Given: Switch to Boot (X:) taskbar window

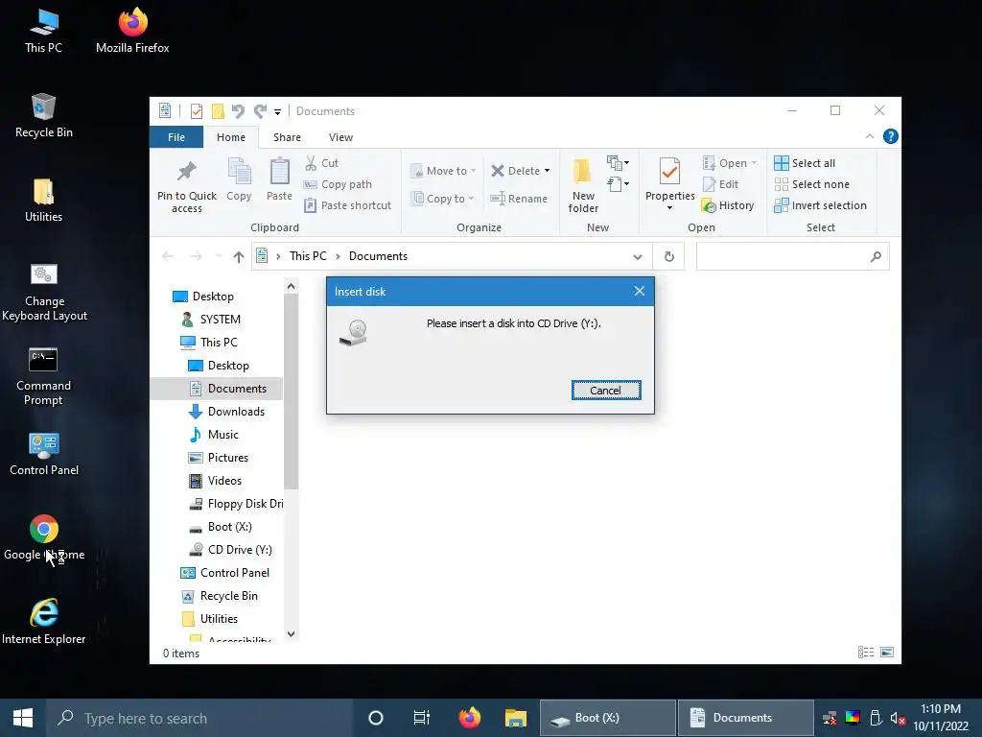Looking at the screenshot, I should click(x=607, y=718).
